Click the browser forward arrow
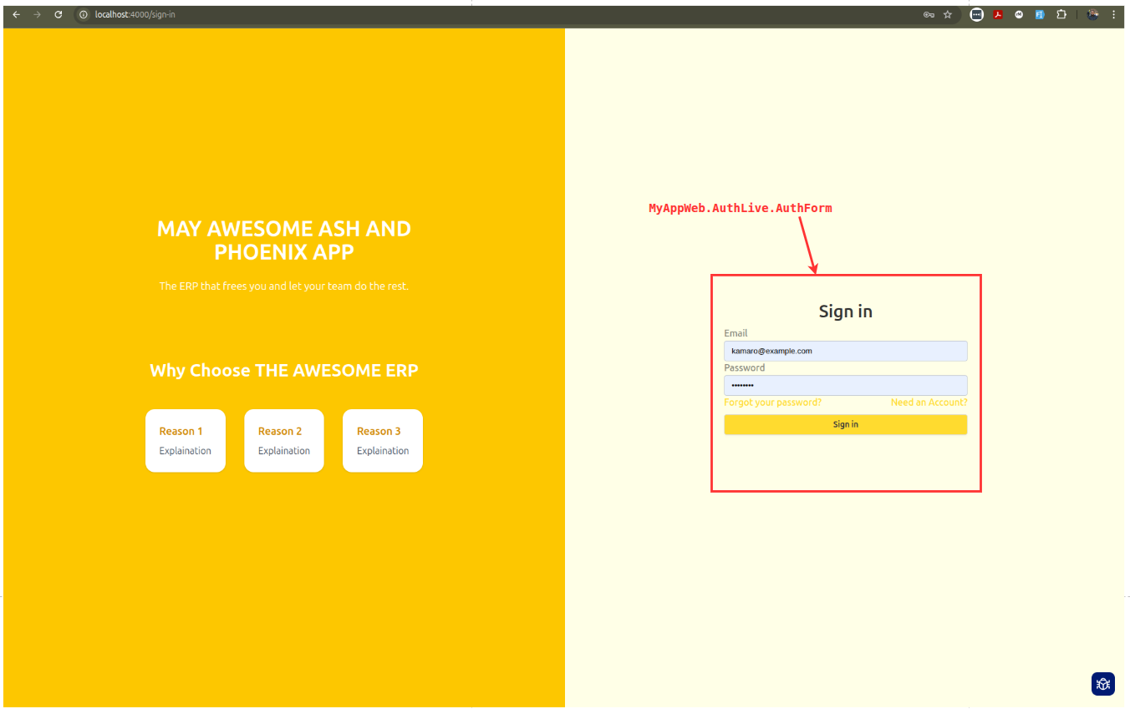This screenshot has width=1130, height=709. pos(37,14)
